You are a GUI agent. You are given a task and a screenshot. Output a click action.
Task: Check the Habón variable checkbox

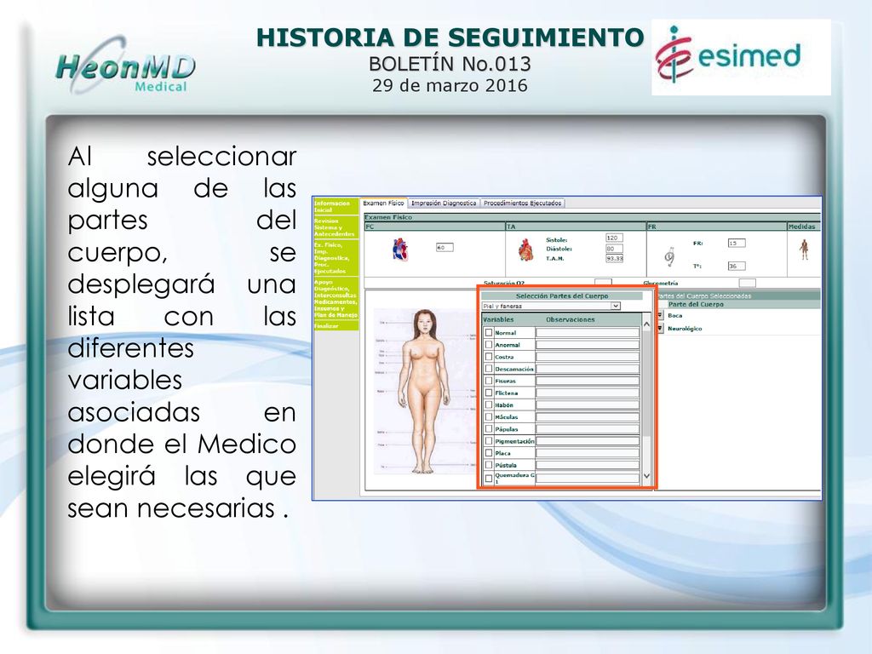point(489,404)
